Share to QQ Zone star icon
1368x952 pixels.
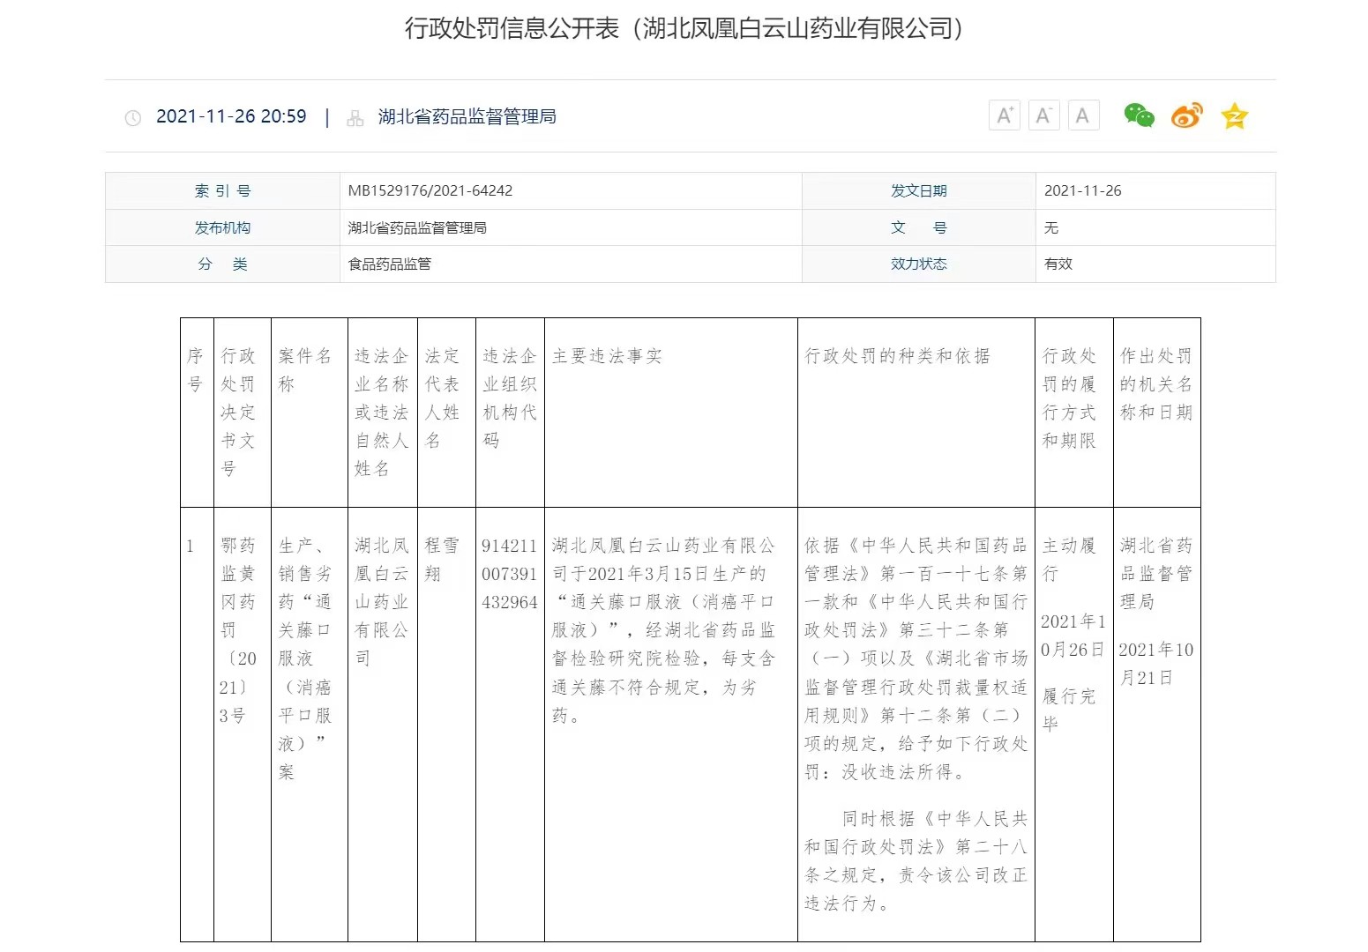(1235, 115)
